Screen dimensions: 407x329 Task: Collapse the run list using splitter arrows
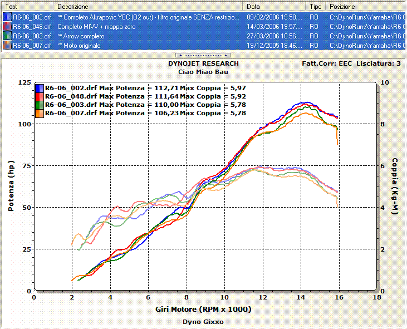pyautogui.click(x=203, y=56)
